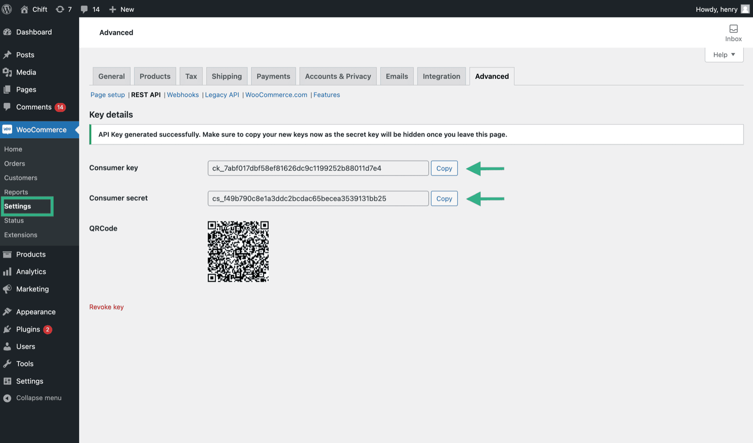Viewport: 753px width, 443px height.
Task: Click the WooCommerce logo icon
Action: (7, 129)
